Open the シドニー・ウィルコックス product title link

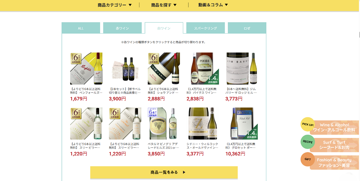202,146
